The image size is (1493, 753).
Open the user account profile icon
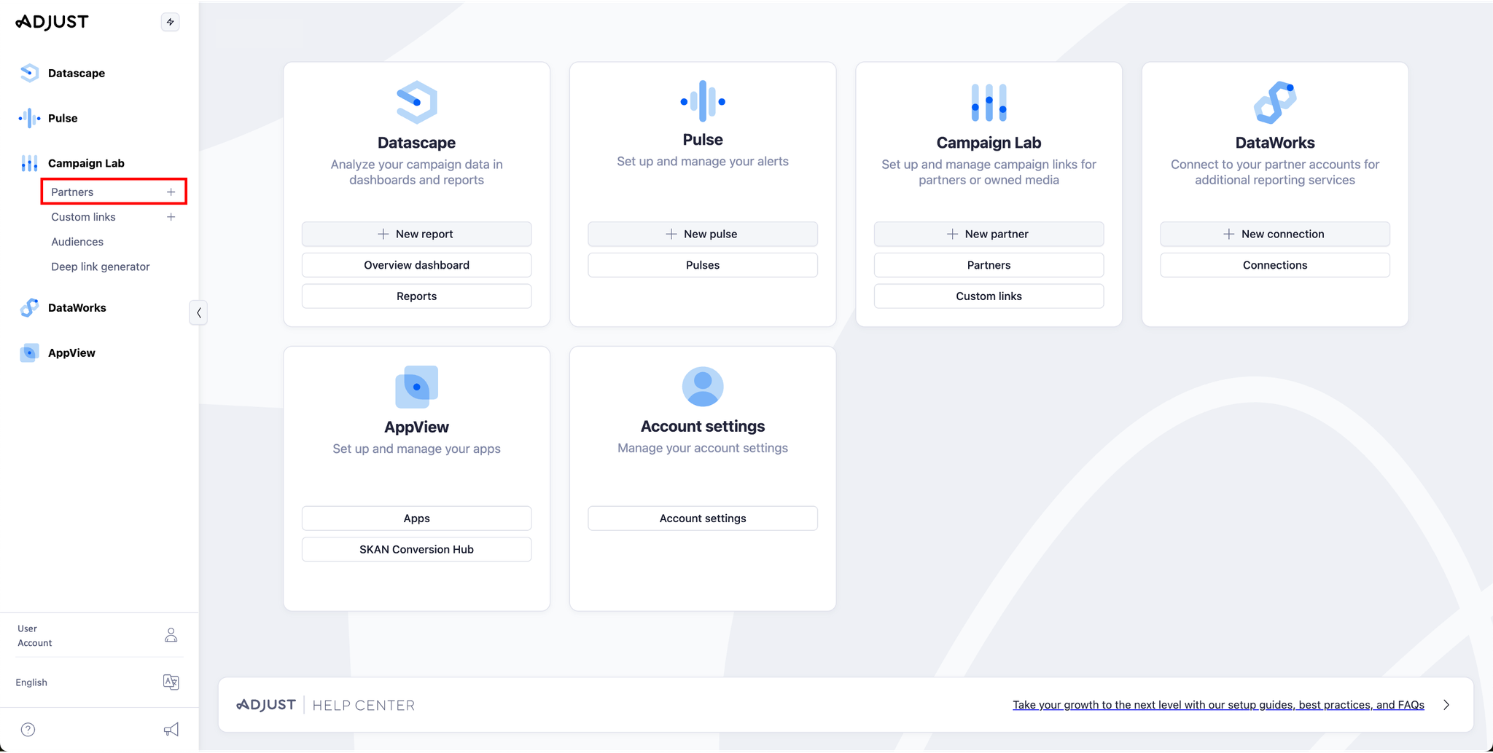tap(171, 635)
